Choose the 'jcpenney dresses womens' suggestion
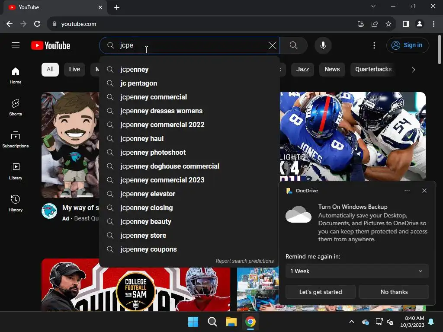 [x=189, y=111]
